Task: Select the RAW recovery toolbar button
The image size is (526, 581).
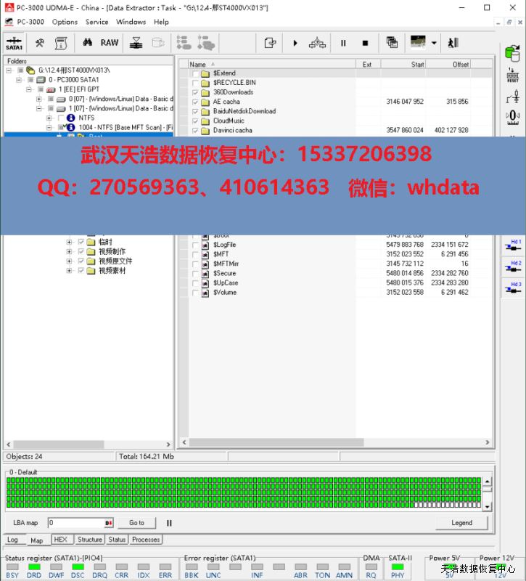Action: (110, 43)
